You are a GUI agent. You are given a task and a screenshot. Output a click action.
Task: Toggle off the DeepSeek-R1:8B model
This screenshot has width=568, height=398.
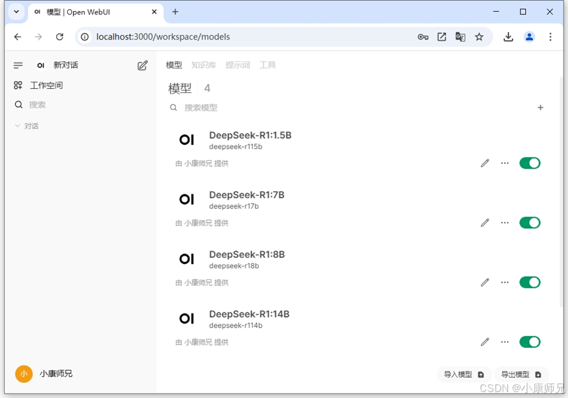[x=530, y=282]
